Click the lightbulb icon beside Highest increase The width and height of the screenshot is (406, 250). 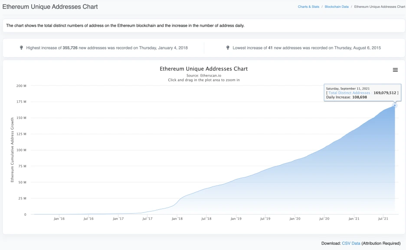(x=22, y=48)
